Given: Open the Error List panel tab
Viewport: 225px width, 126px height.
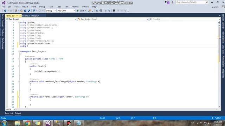Looking at the screenshot, I should click(9, 113).
